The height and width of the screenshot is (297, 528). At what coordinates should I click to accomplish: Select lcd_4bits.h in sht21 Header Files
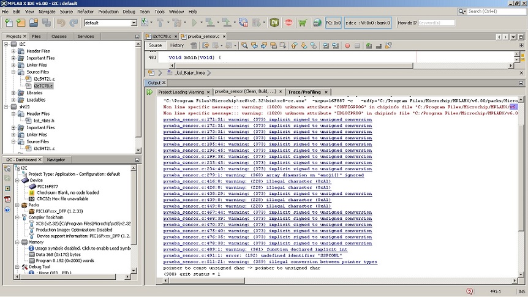coord(43,121)
